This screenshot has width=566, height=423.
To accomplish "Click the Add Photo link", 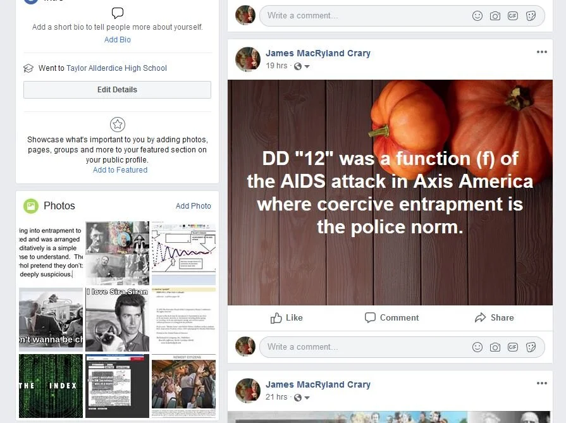I will coord(194,206).
